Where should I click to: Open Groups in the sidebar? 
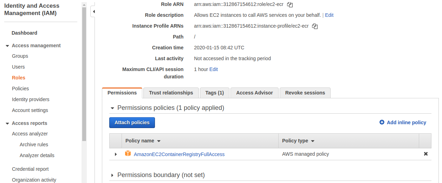20,56
